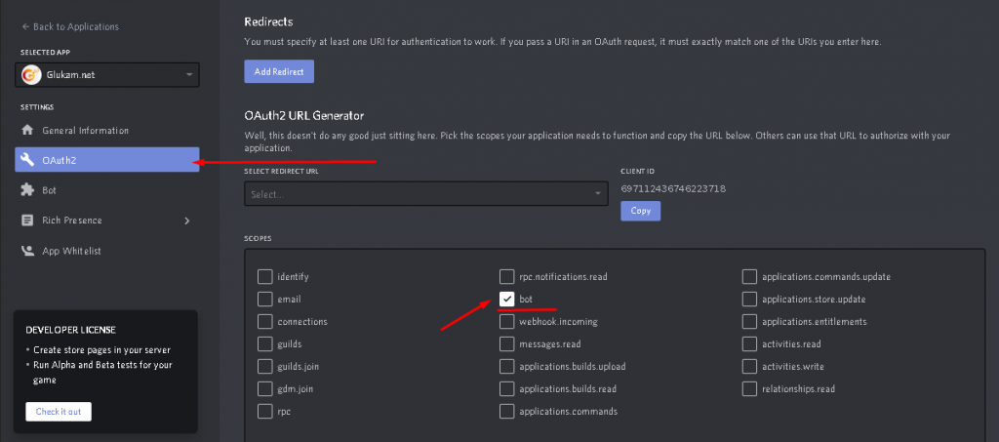Click the Check it out button
Viewport: 999px width, 442px height.
59,412
